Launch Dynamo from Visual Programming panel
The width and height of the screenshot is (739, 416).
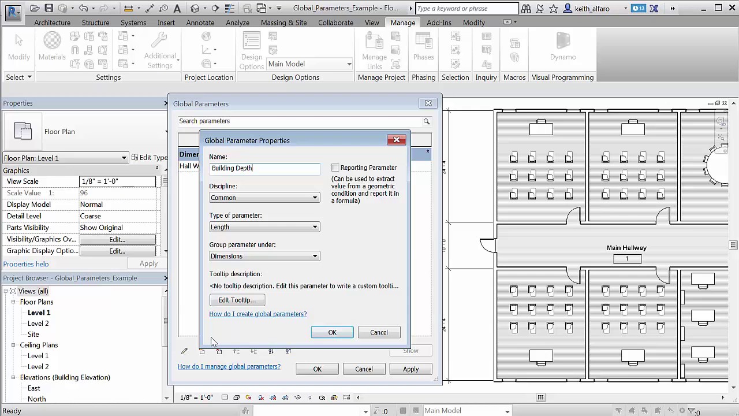563,46
